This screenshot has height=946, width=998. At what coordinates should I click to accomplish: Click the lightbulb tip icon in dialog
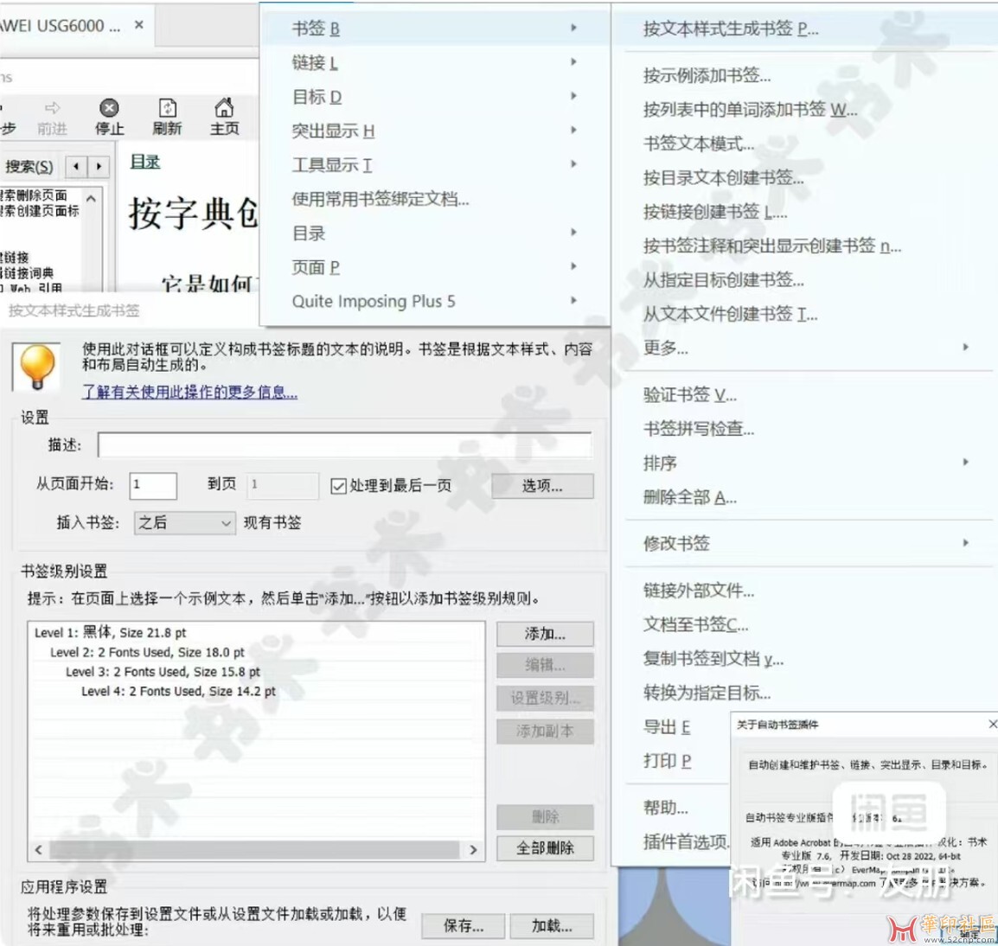[x=37, y=367]
